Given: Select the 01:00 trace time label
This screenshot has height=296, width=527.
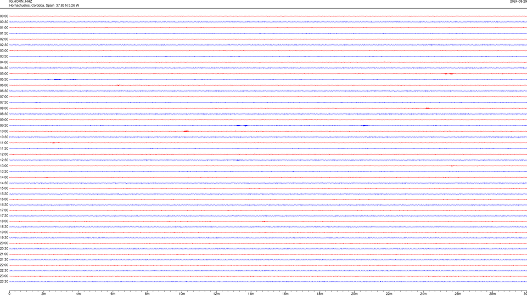Looking at the screenshot, I should pyautogui.click(x=4, y=27).
